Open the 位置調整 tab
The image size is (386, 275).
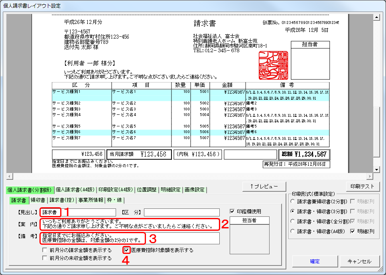click(x=147, y=190)
